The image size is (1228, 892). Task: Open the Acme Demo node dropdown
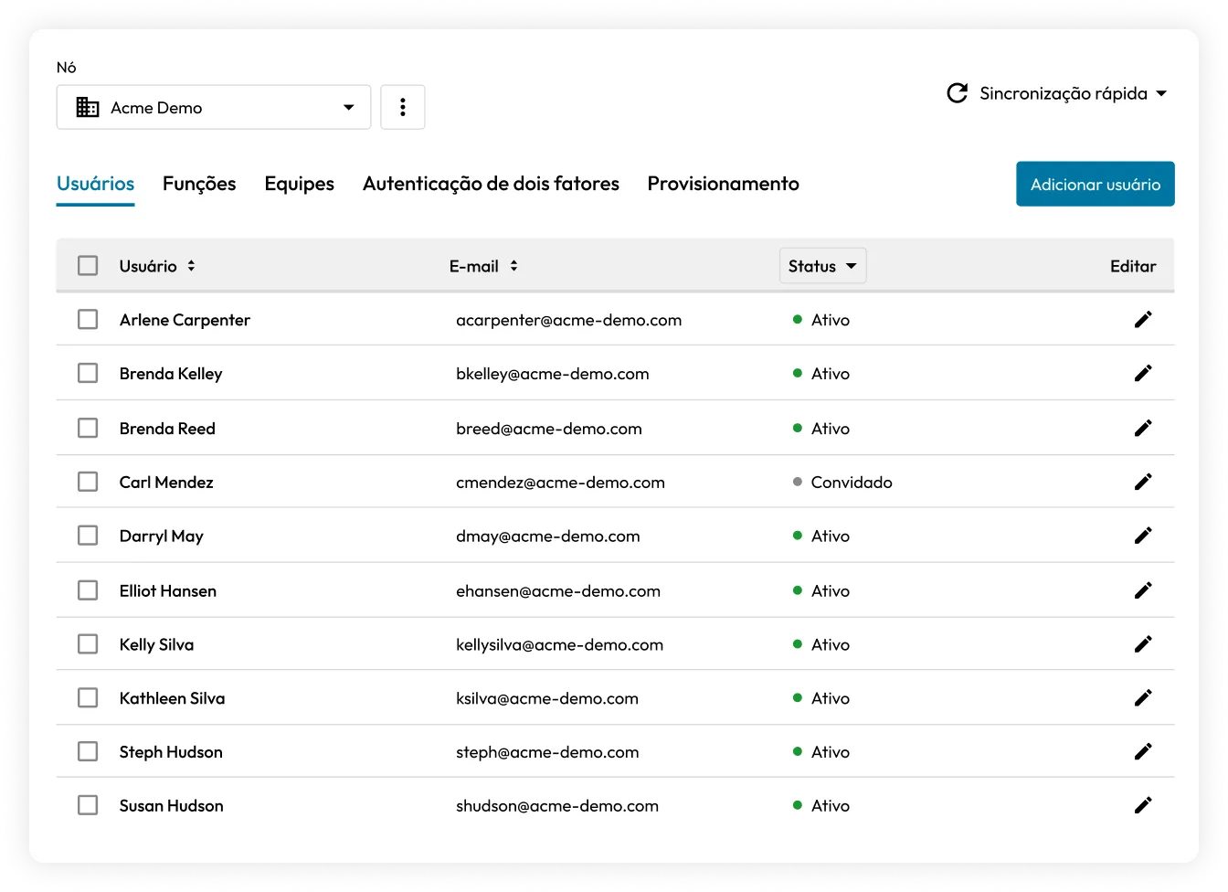click(214, 107)
